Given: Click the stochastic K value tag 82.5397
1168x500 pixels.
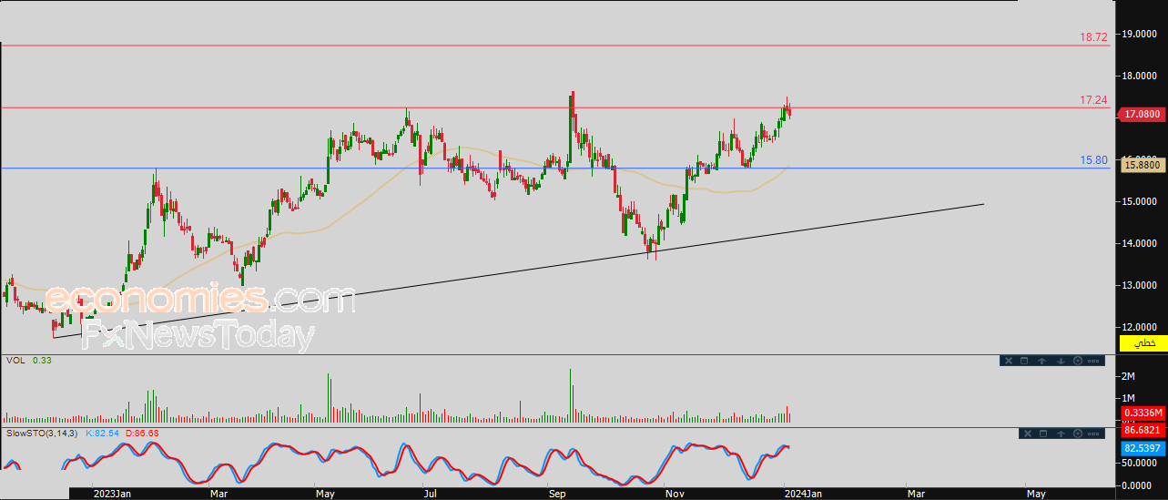Looking at the screenshot, I should (1143, 448).
